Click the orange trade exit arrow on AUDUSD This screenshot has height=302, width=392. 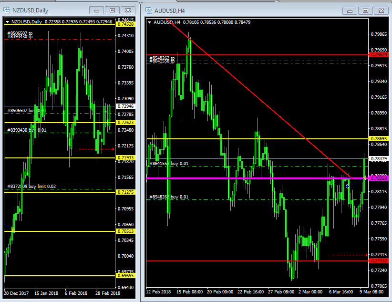click(x=365, y=177)
